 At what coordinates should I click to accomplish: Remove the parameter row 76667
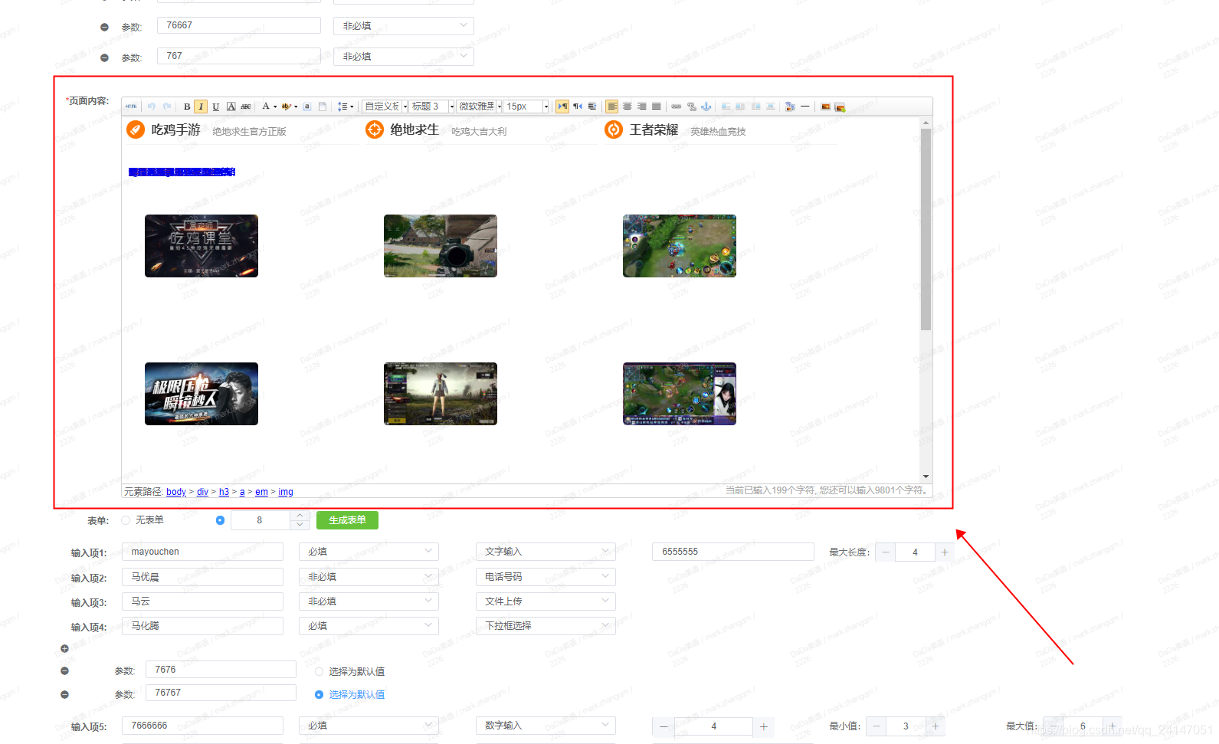(x=104, y=27)
